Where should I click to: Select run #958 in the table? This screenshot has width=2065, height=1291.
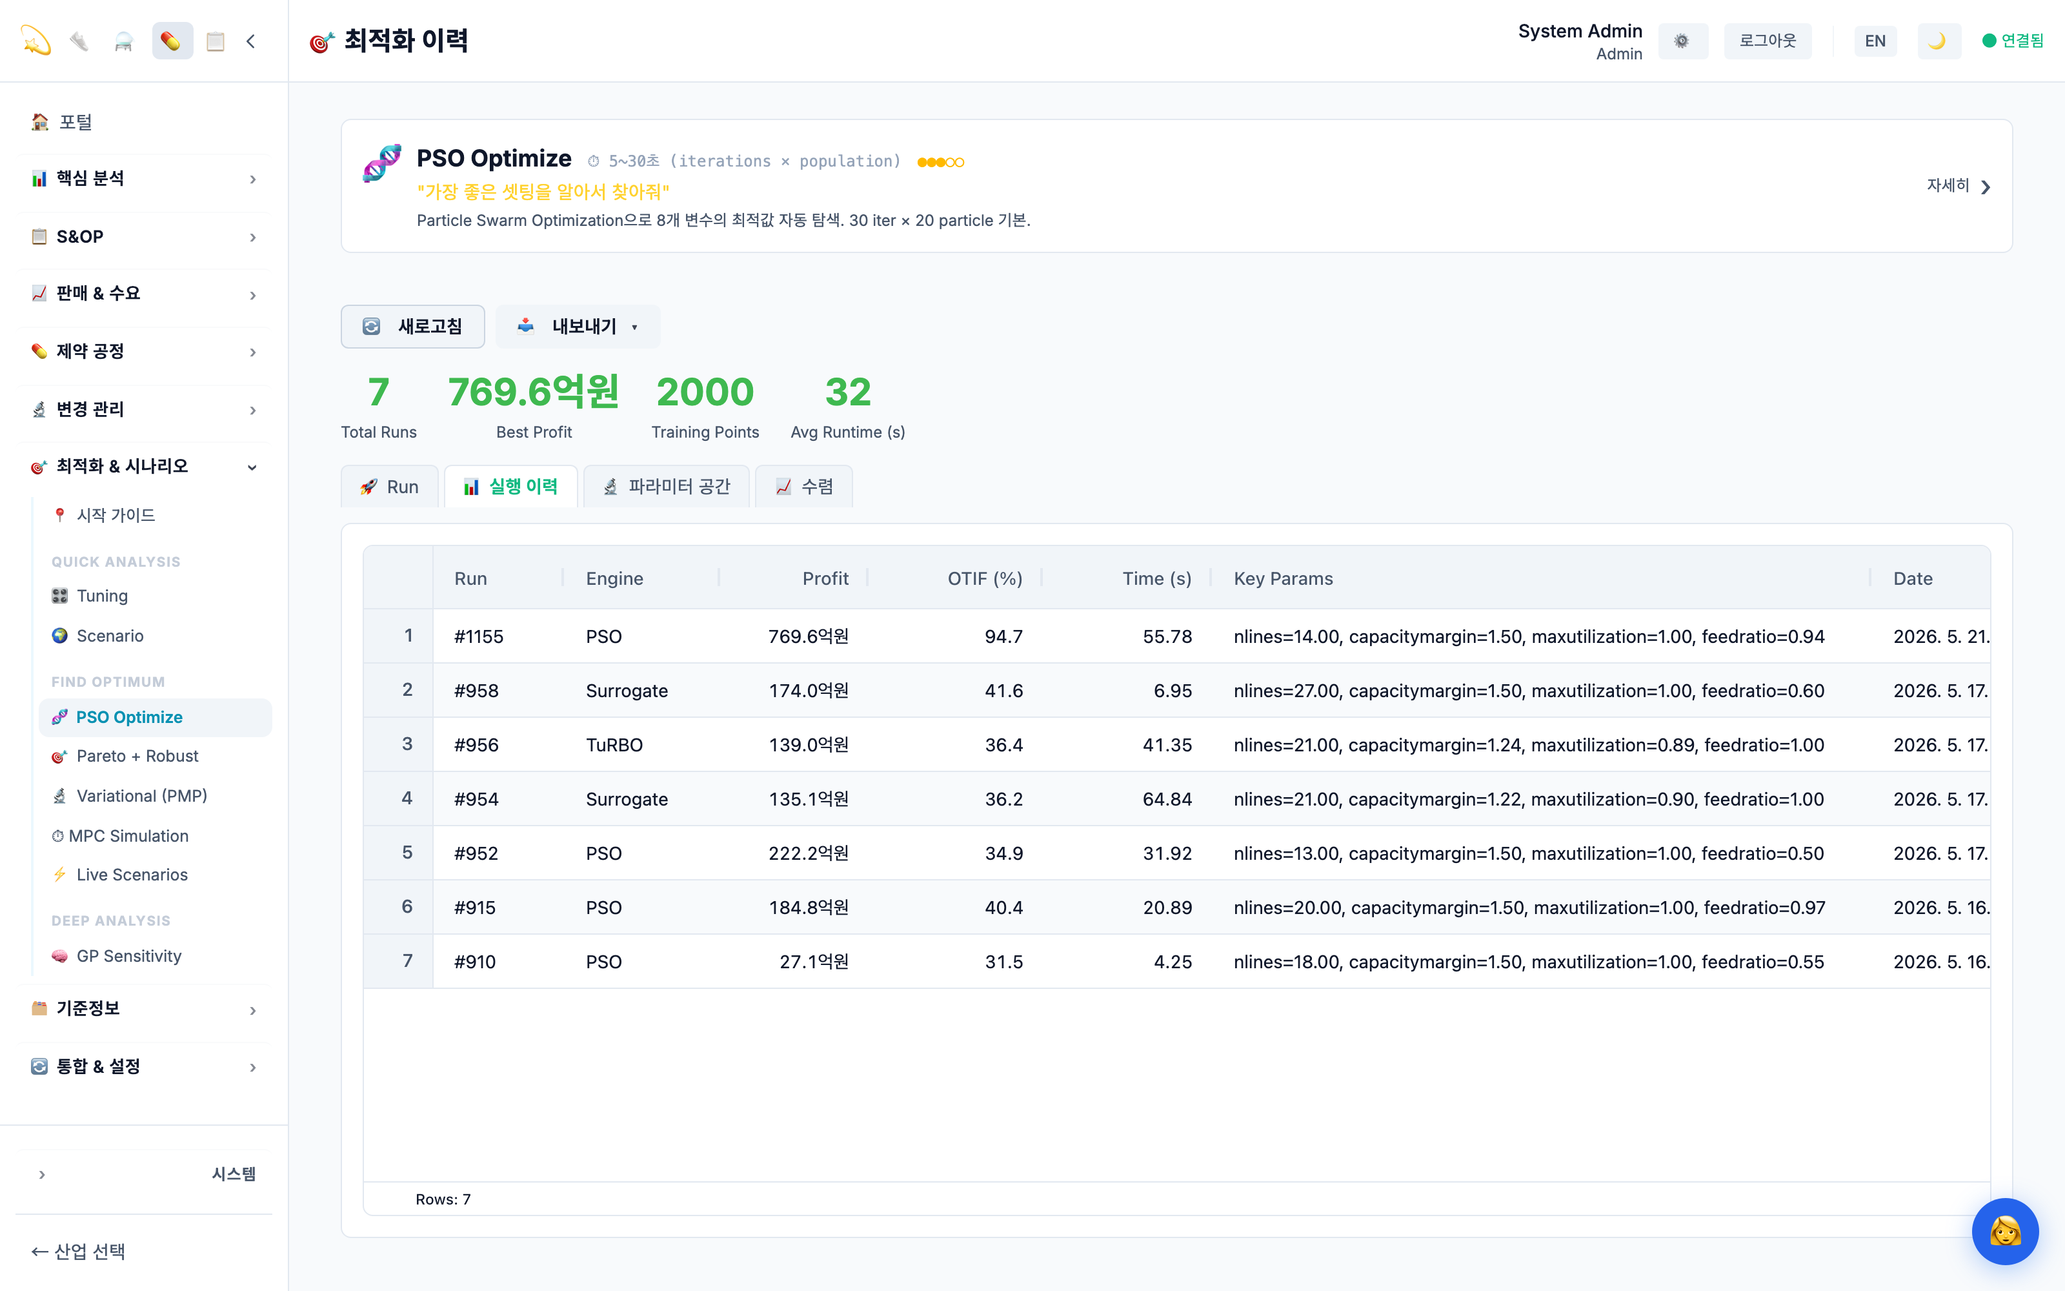476,691
